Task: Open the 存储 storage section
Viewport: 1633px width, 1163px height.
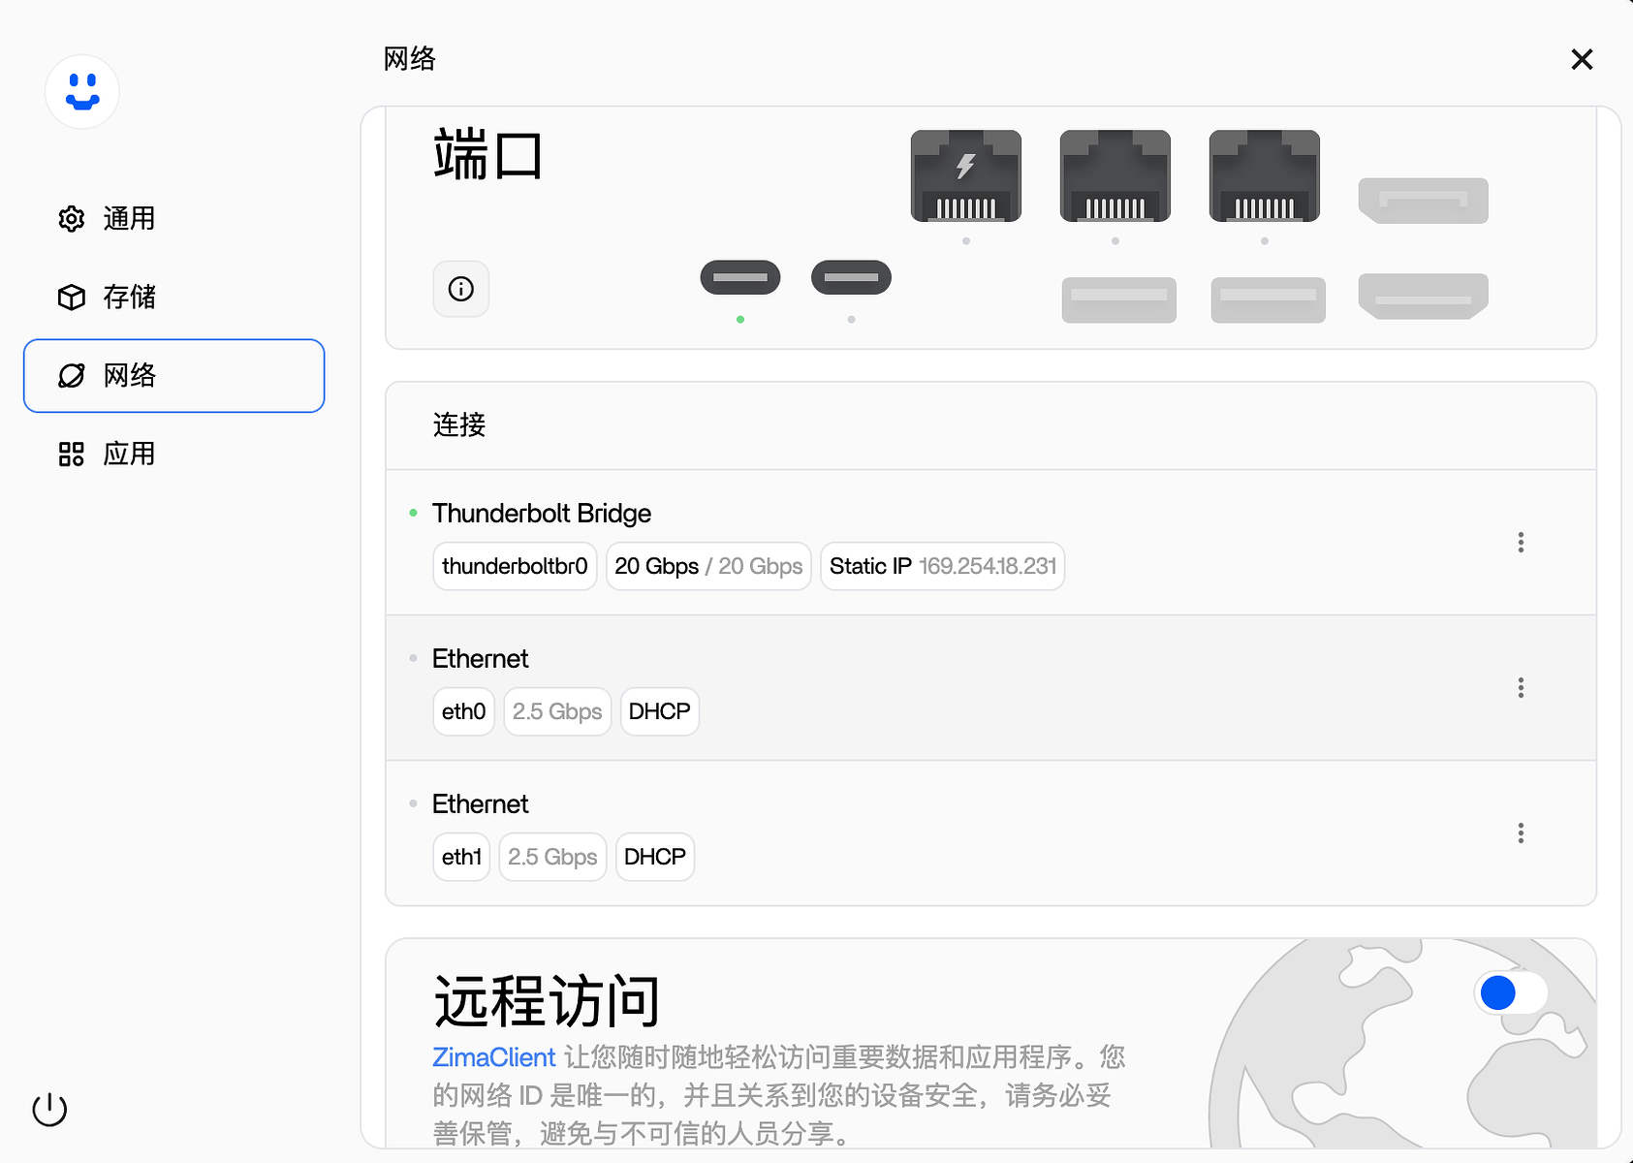Action: tap(173, 298)
